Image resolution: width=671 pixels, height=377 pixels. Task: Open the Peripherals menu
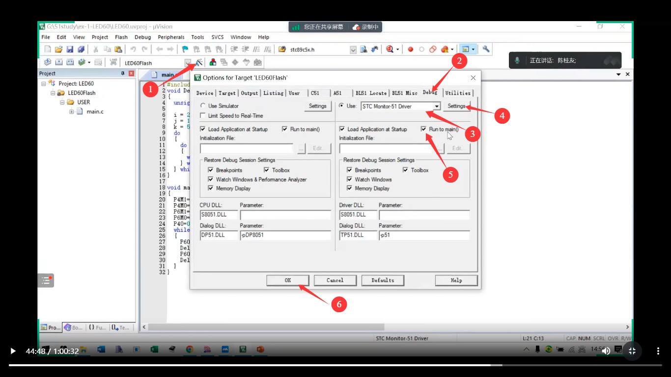pyautogui.click(x=171, y=37)
